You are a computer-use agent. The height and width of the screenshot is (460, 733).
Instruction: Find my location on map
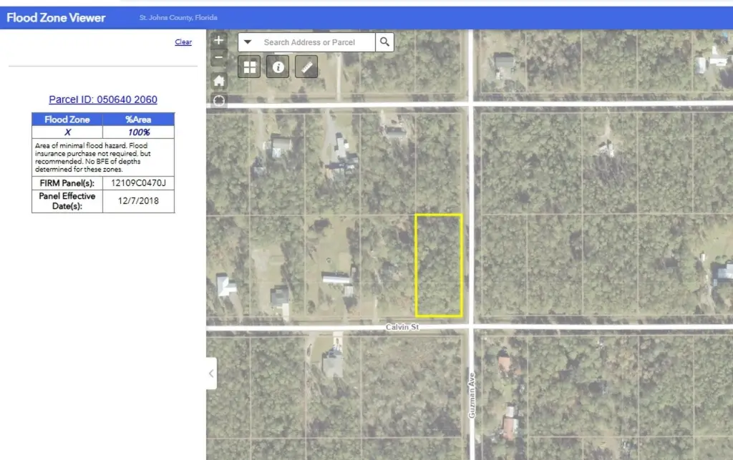coord(219,101)
